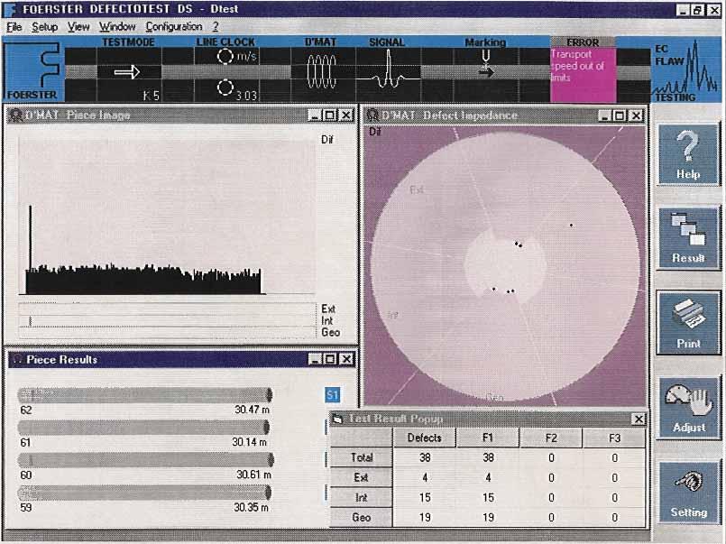The width and height of the screenshot is (726, 544).
Task: Click the D'MAT Defect Impedance window icon
Action: pos(372,115)
